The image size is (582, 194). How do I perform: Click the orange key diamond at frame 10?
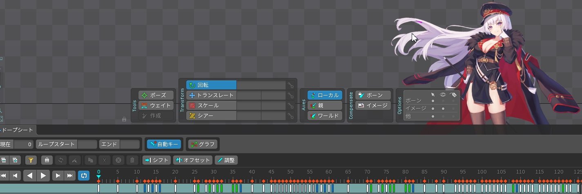(137, 181)
